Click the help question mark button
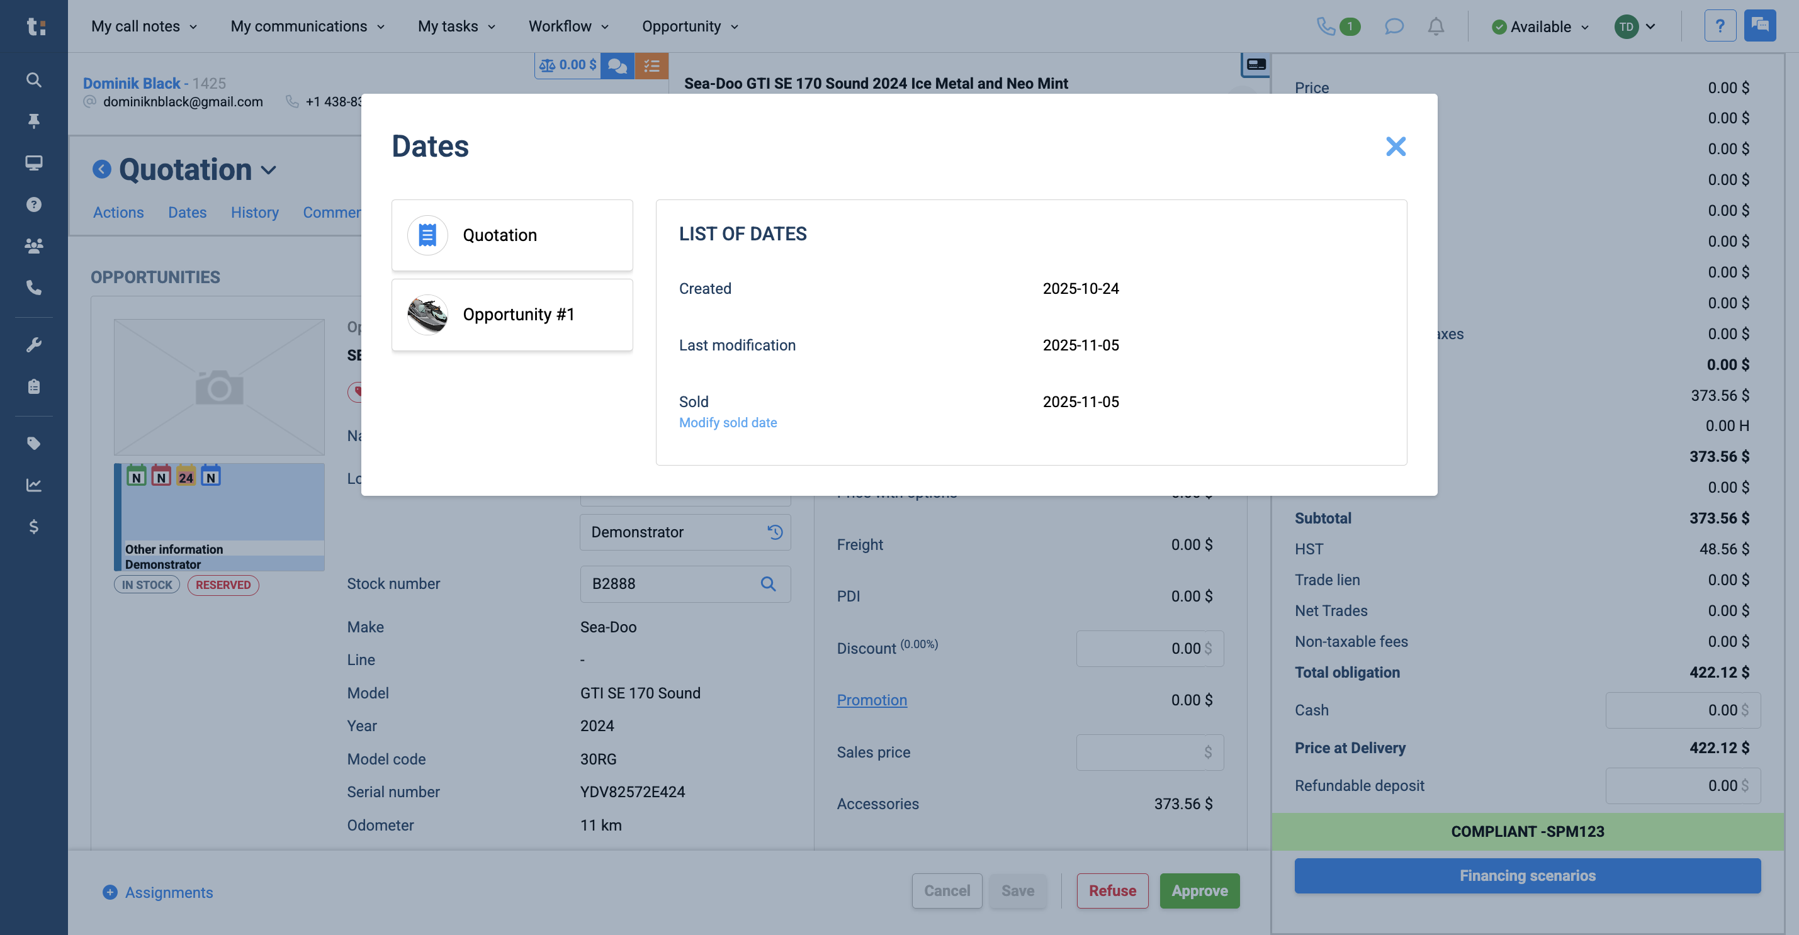The image size is (1799, 935). coord(1720,26)
